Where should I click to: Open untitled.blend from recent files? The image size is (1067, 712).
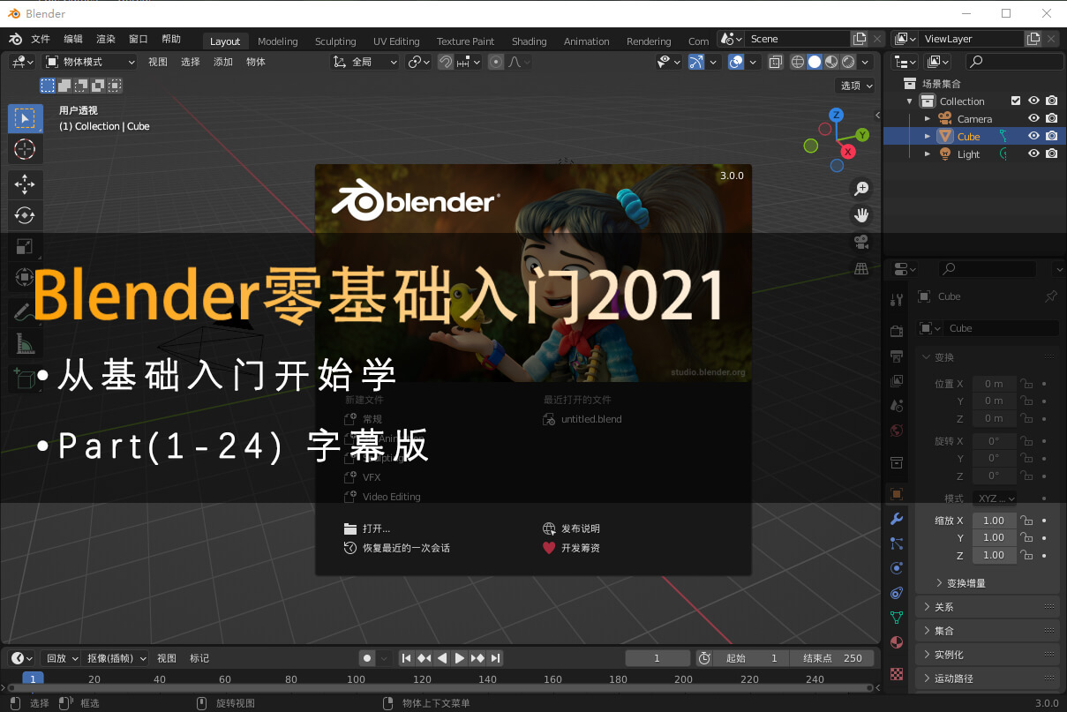pyautogui.click(x=590, y=419)
